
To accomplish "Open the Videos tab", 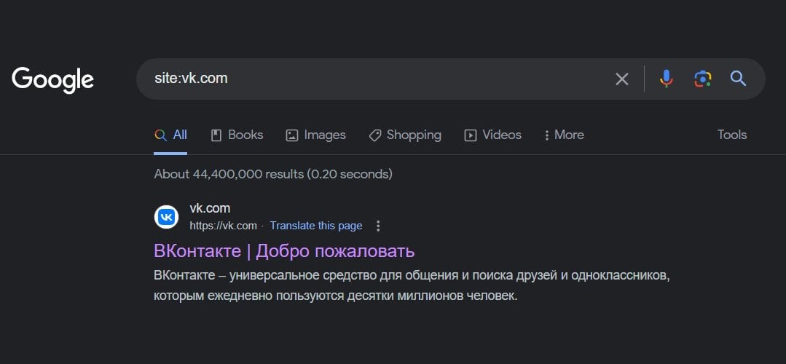I will click(492, 135).
